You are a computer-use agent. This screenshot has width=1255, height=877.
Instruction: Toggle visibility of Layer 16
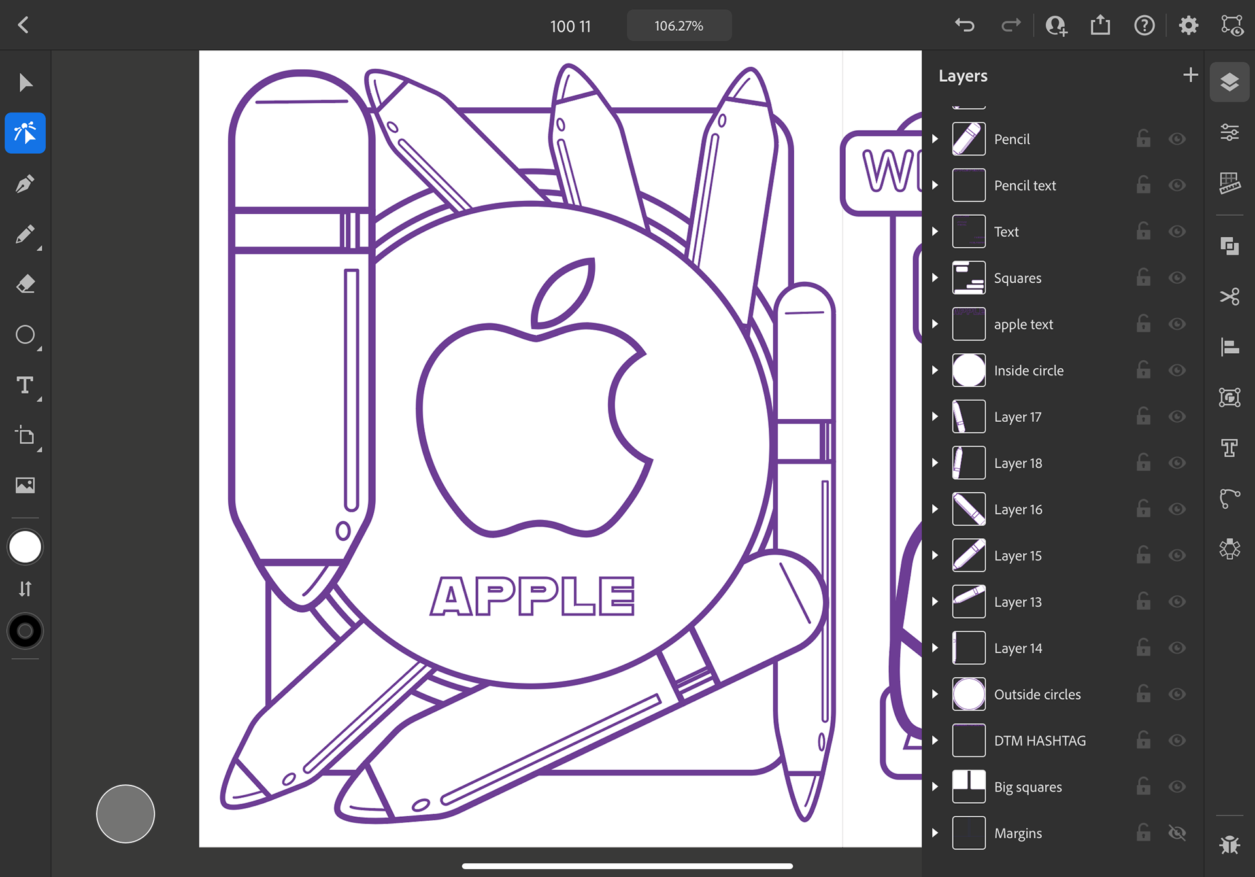pos(1177,509)
